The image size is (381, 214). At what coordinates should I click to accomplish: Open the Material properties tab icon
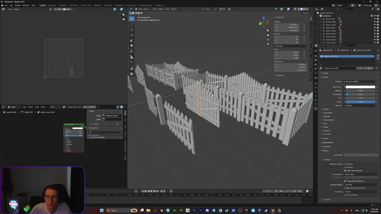tap(316, 108)
